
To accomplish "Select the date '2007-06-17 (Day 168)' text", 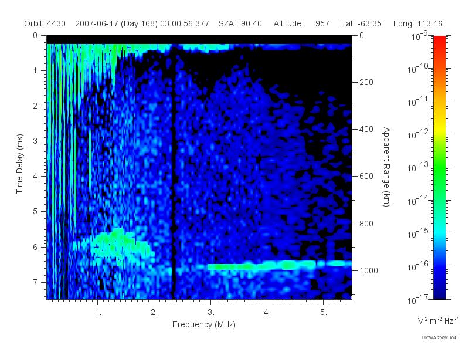I will [116, 23].
